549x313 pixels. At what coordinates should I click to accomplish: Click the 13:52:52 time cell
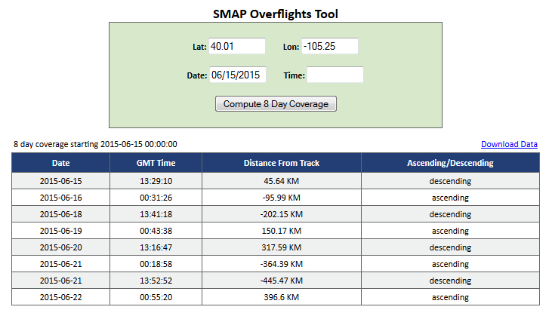(x=156, y=281)
